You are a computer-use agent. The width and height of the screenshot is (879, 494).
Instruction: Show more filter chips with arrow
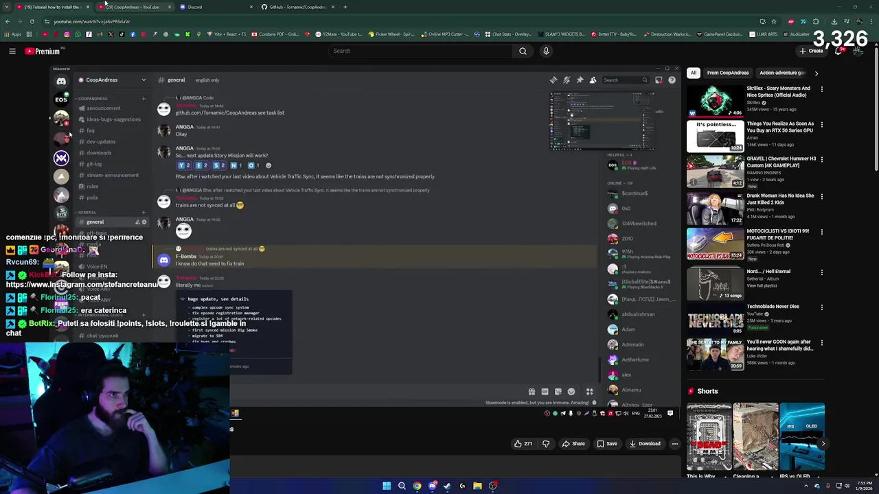[x=816, y=73]
